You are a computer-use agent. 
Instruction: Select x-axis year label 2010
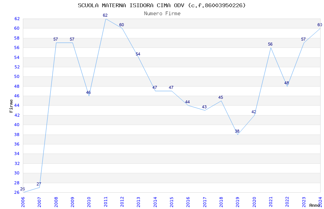[89, 202]
